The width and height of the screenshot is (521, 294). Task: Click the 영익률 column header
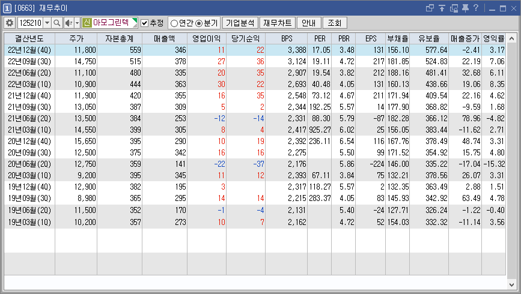point(494,38)
